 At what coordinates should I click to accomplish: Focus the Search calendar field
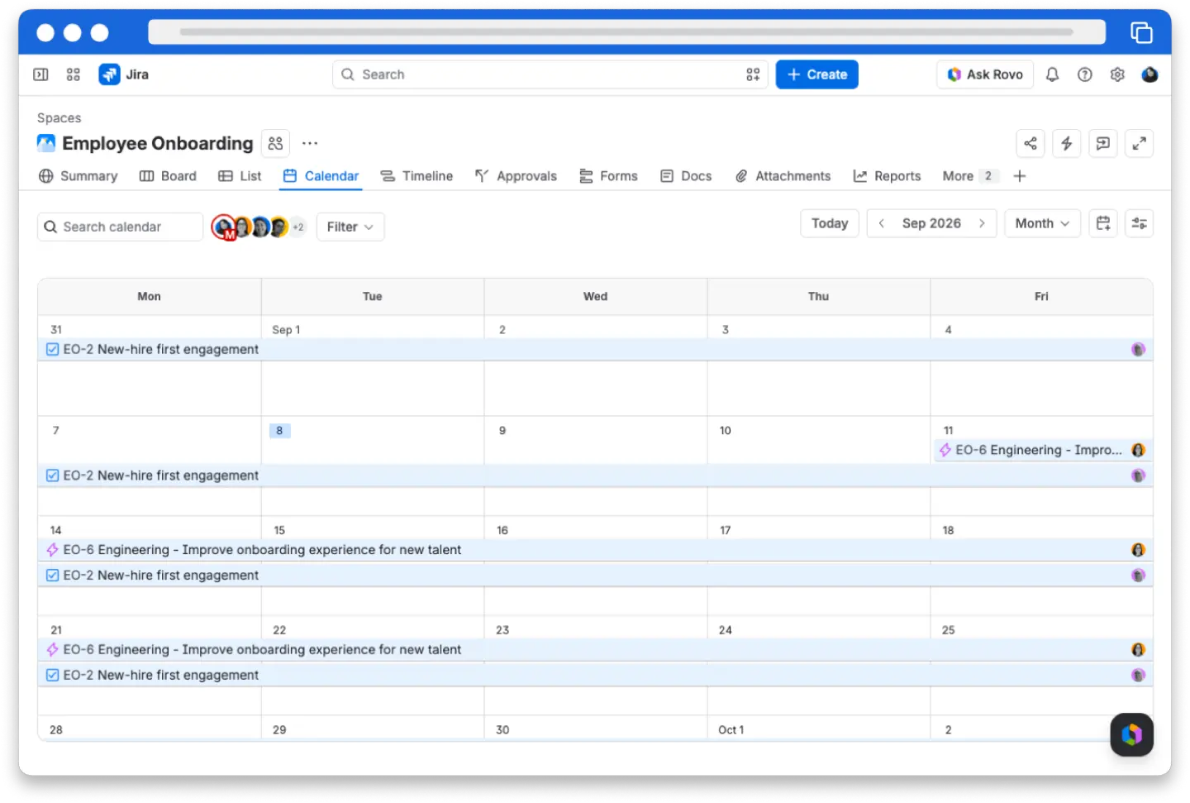click(x=120, y=227)
